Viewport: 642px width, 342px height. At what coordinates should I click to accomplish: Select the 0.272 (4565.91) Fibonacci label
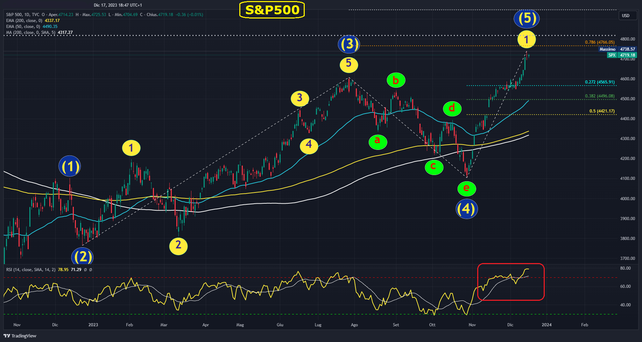(600, 82)
